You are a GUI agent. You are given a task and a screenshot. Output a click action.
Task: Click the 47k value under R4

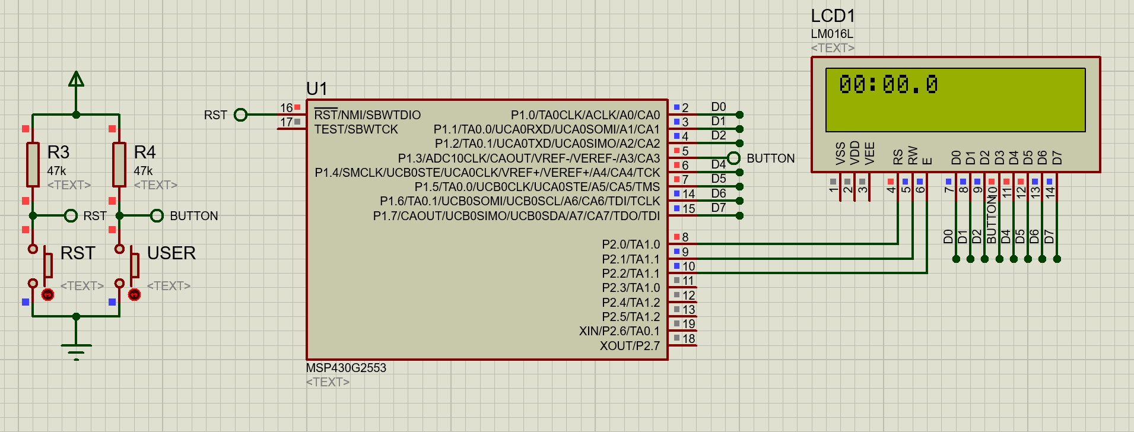tap(143, 171)
